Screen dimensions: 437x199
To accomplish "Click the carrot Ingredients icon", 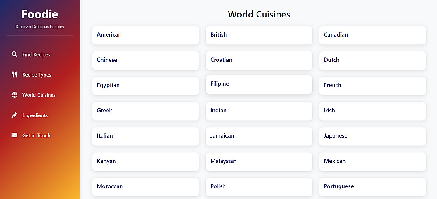I will 14,115.
